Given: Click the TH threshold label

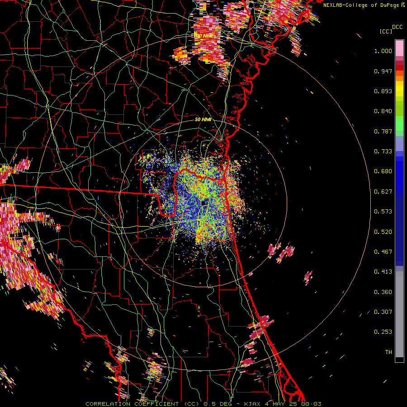Looking at the screenshot, I should coord(388,352).
